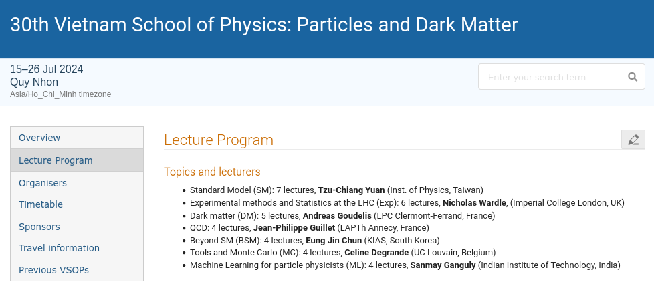
Task: Click the 'Topics and lecturers' subheading
Action: pyautogui.click(x=212, y=172)
